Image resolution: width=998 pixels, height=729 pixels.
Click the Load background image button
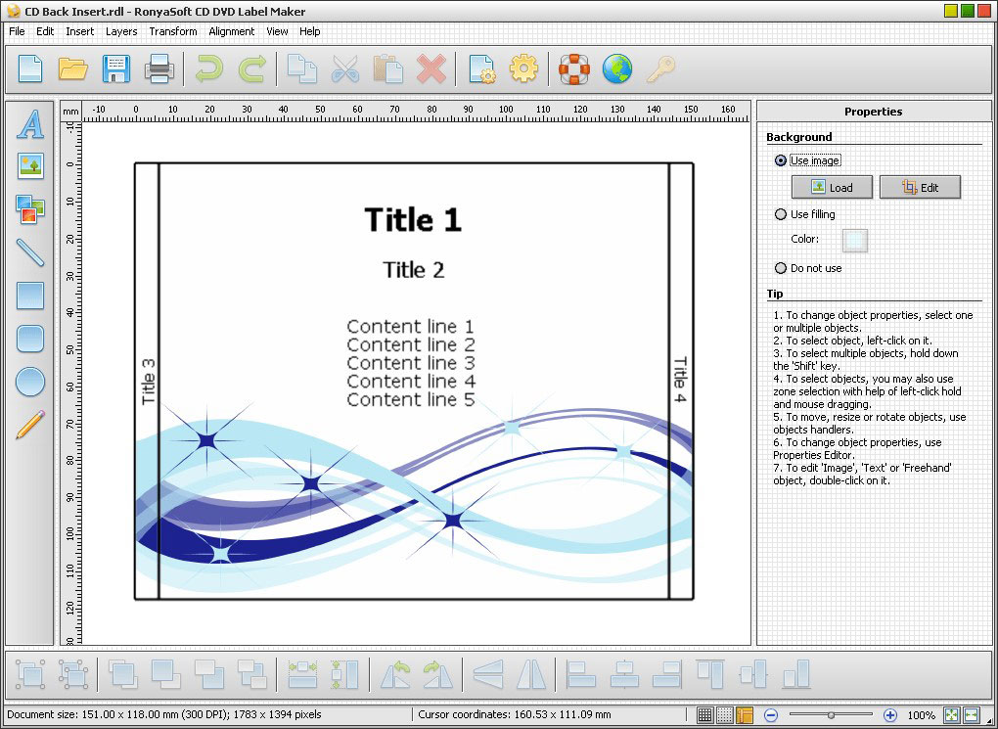[831, 187]
